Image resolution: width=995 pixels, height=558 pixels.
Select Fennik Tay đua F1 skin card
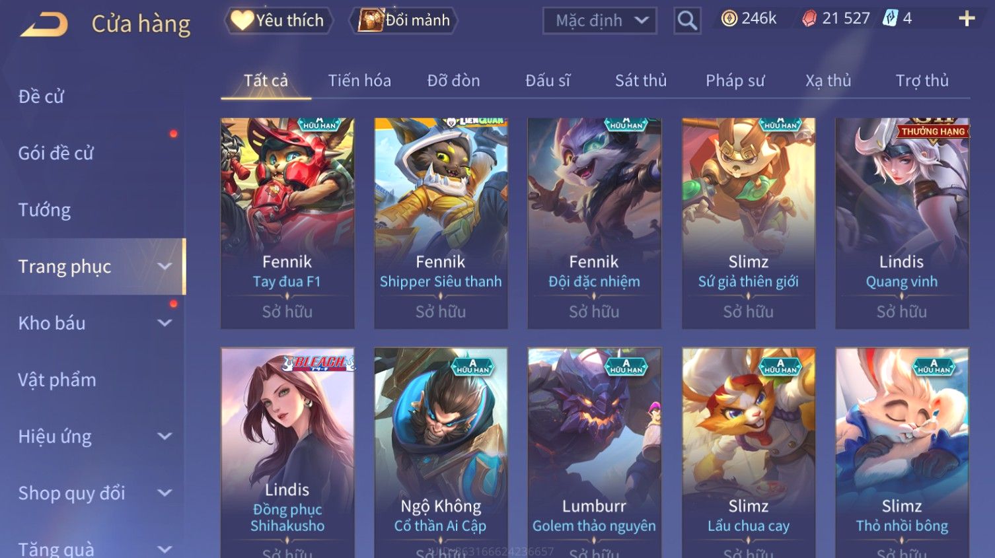pyautogui.click(x=287, y=223)
